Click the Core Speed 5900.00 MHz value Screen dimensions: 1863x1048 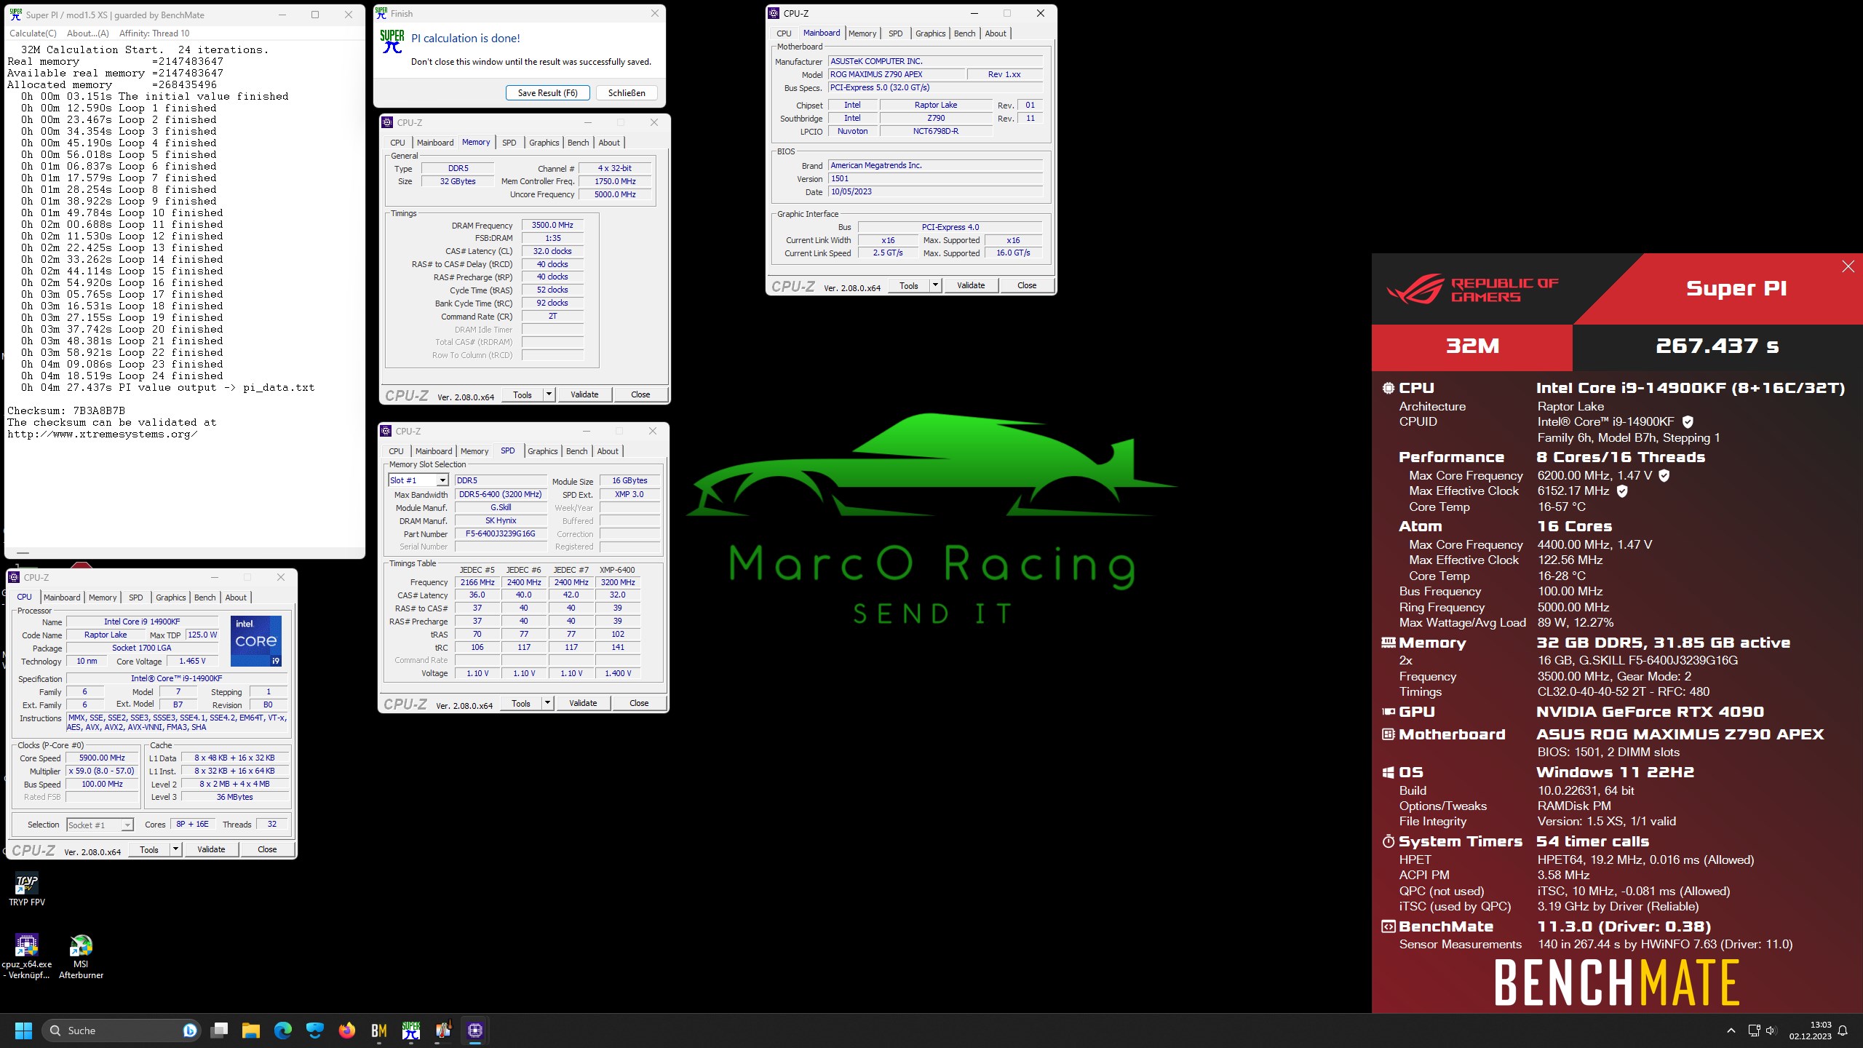102,758
